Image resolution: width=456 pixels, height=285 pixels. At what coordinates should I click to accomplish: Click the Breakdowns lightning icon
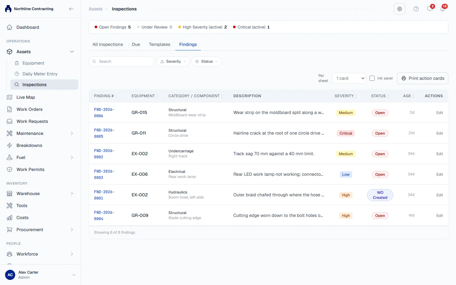click(9, 145)
